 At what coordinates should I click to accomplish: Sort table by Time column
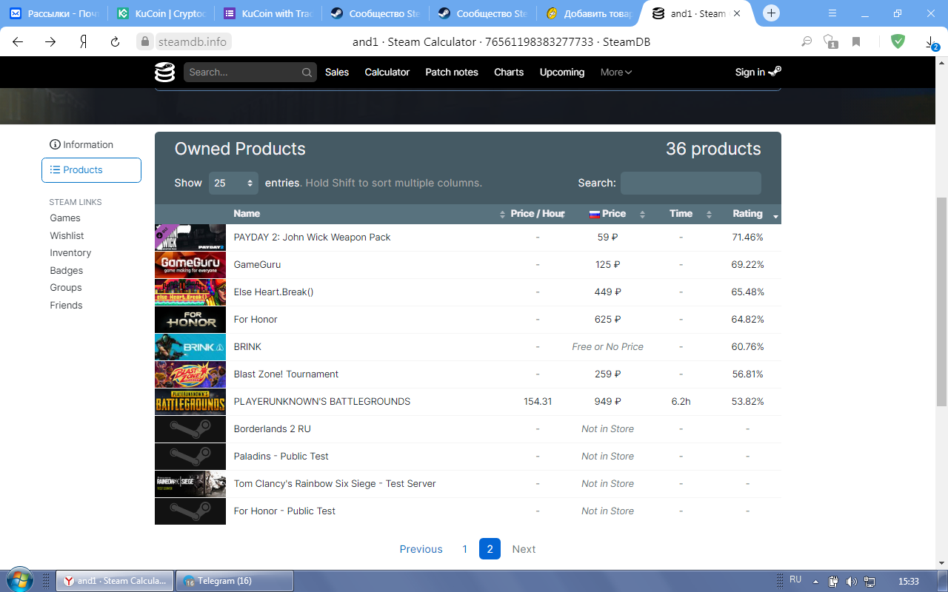(682, 214)
